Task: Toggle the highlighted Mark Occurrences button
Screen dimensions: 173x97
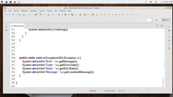Action: 40,15
